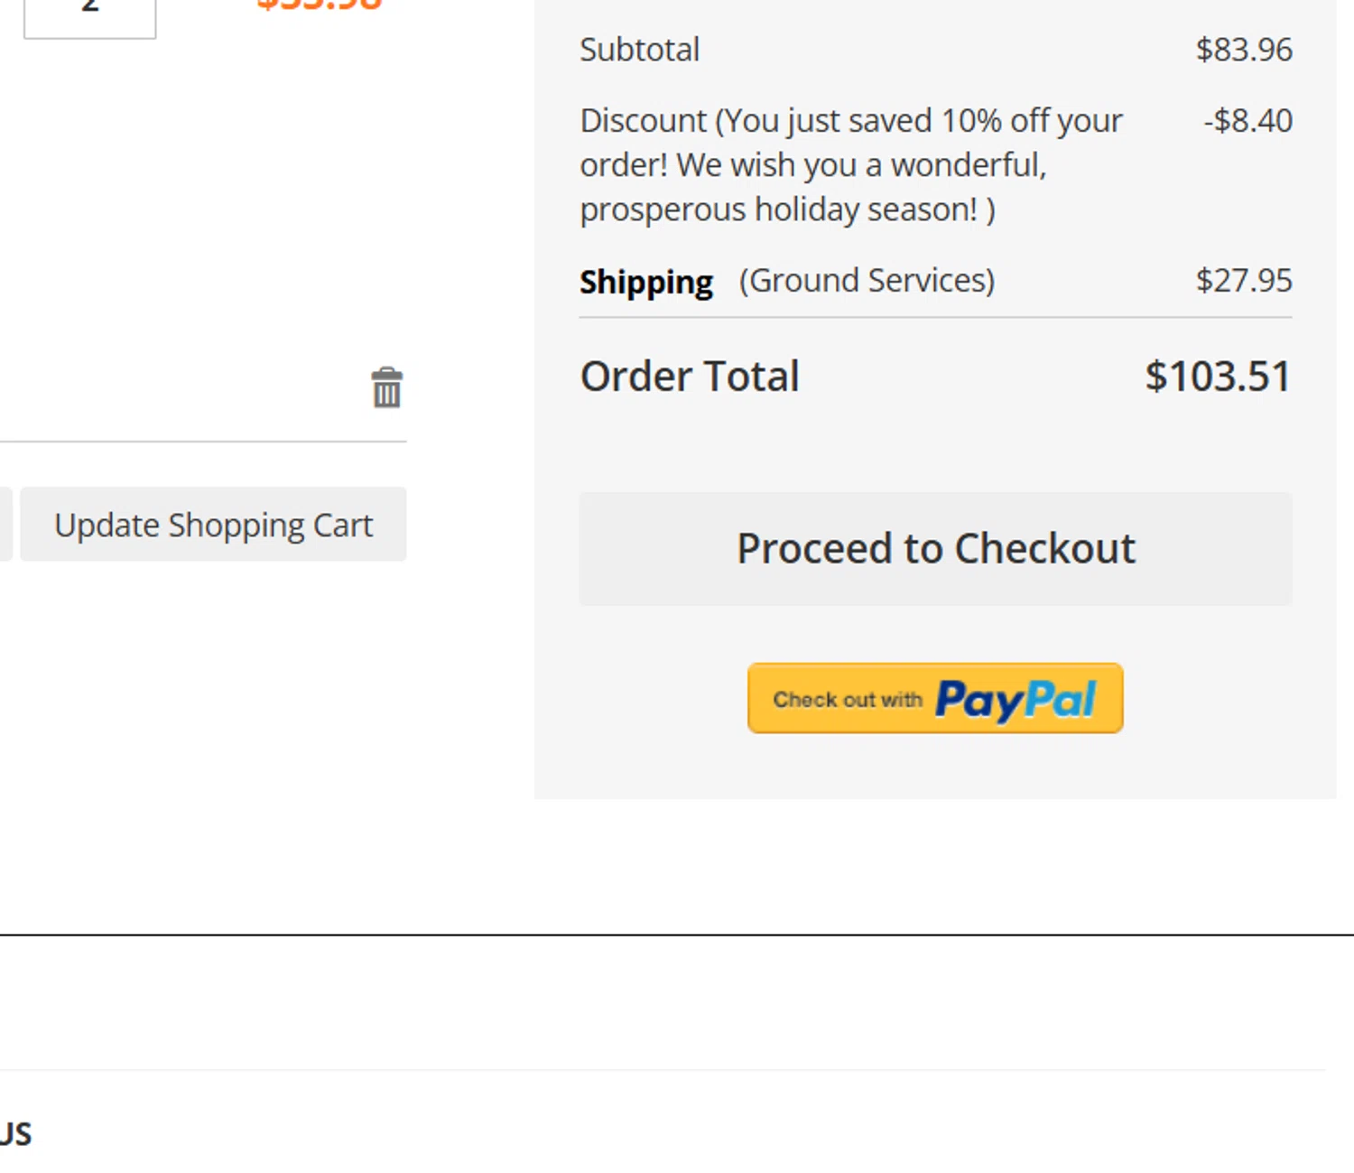
Task: Select the $83.96 subtotal amount
Action: click(1243, 50)
